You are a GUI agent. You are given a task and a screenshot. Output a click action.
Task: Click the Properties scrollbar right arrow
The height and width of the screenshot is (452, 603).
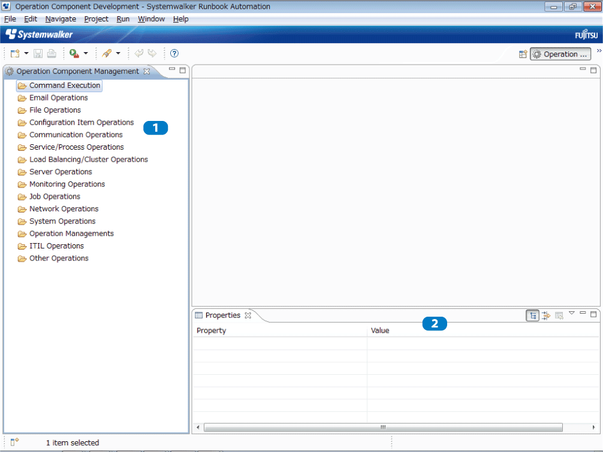coord(593,427)
